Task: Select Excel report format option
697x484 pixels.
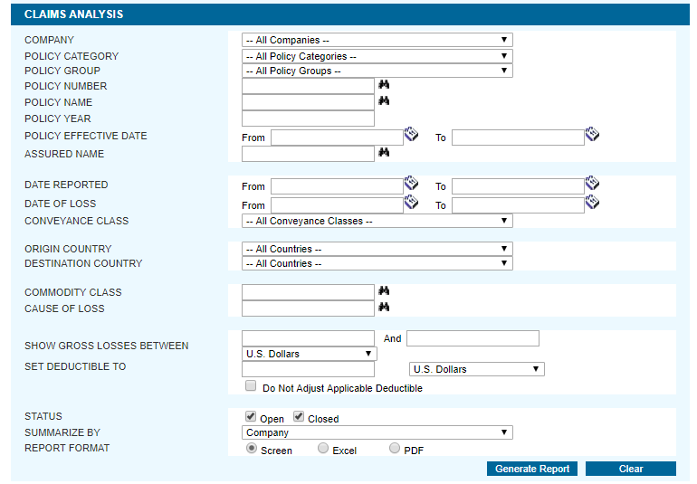Action: [x=323, y=449]
